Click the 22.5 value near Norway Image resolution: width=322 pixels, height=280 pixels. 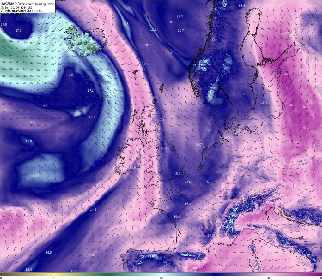[x=211, y=20]
